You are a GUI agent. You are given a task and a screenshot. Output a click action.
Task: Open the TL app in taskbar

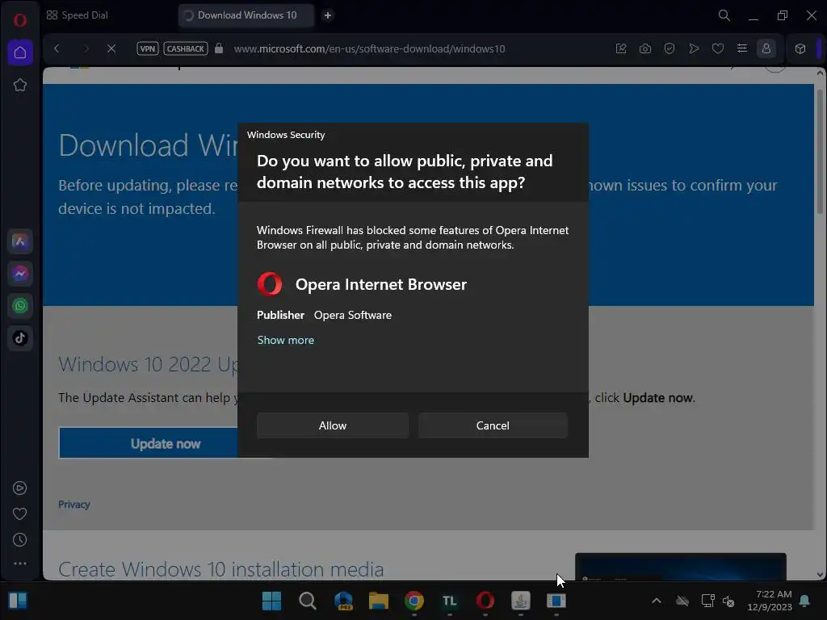(x=449, y=601)
